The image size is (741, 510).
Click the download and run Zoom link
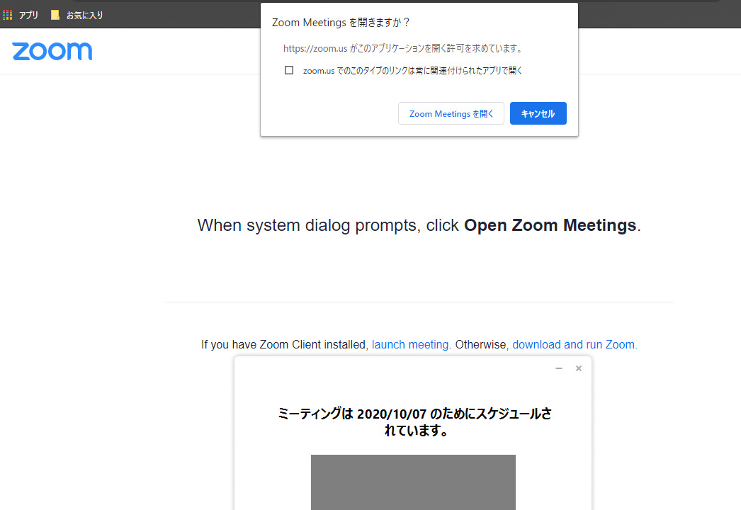pos(575,344)
